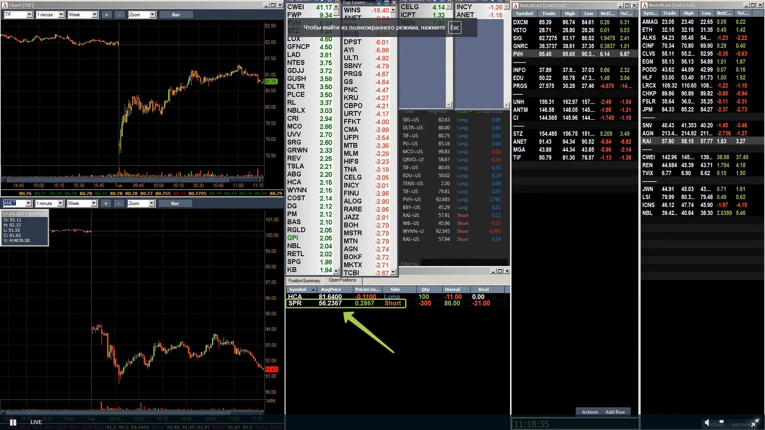Sort positions by Symbol column header
The width and height of the screenshot is (765, 430).
pyautogui.click(x=302, y=289)
